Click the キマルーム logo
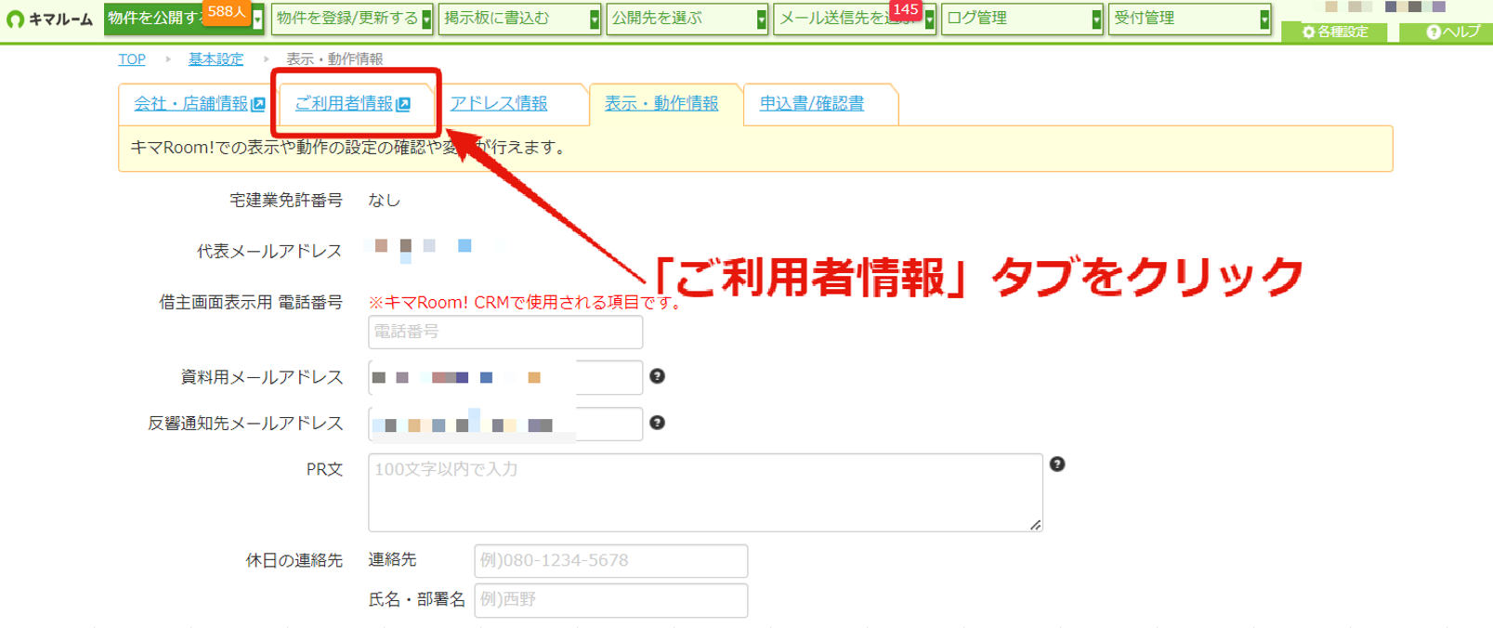 pyautogui.click(x=50, y=19)
